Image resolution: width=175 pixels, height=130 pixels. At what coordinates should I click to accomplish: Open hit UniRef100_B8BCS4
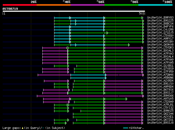[160, 24]
